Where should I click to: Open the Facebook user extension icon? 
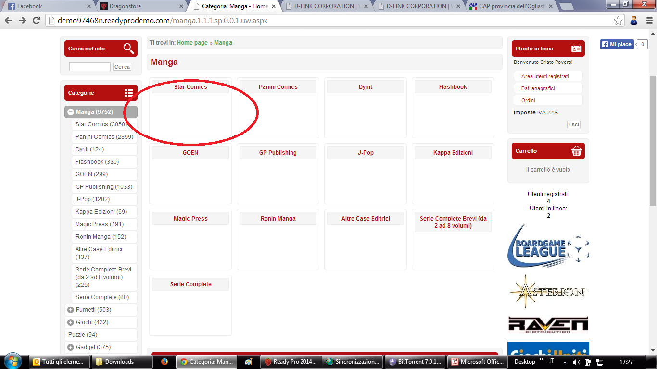pyautogui.click(x=633, y=21)
